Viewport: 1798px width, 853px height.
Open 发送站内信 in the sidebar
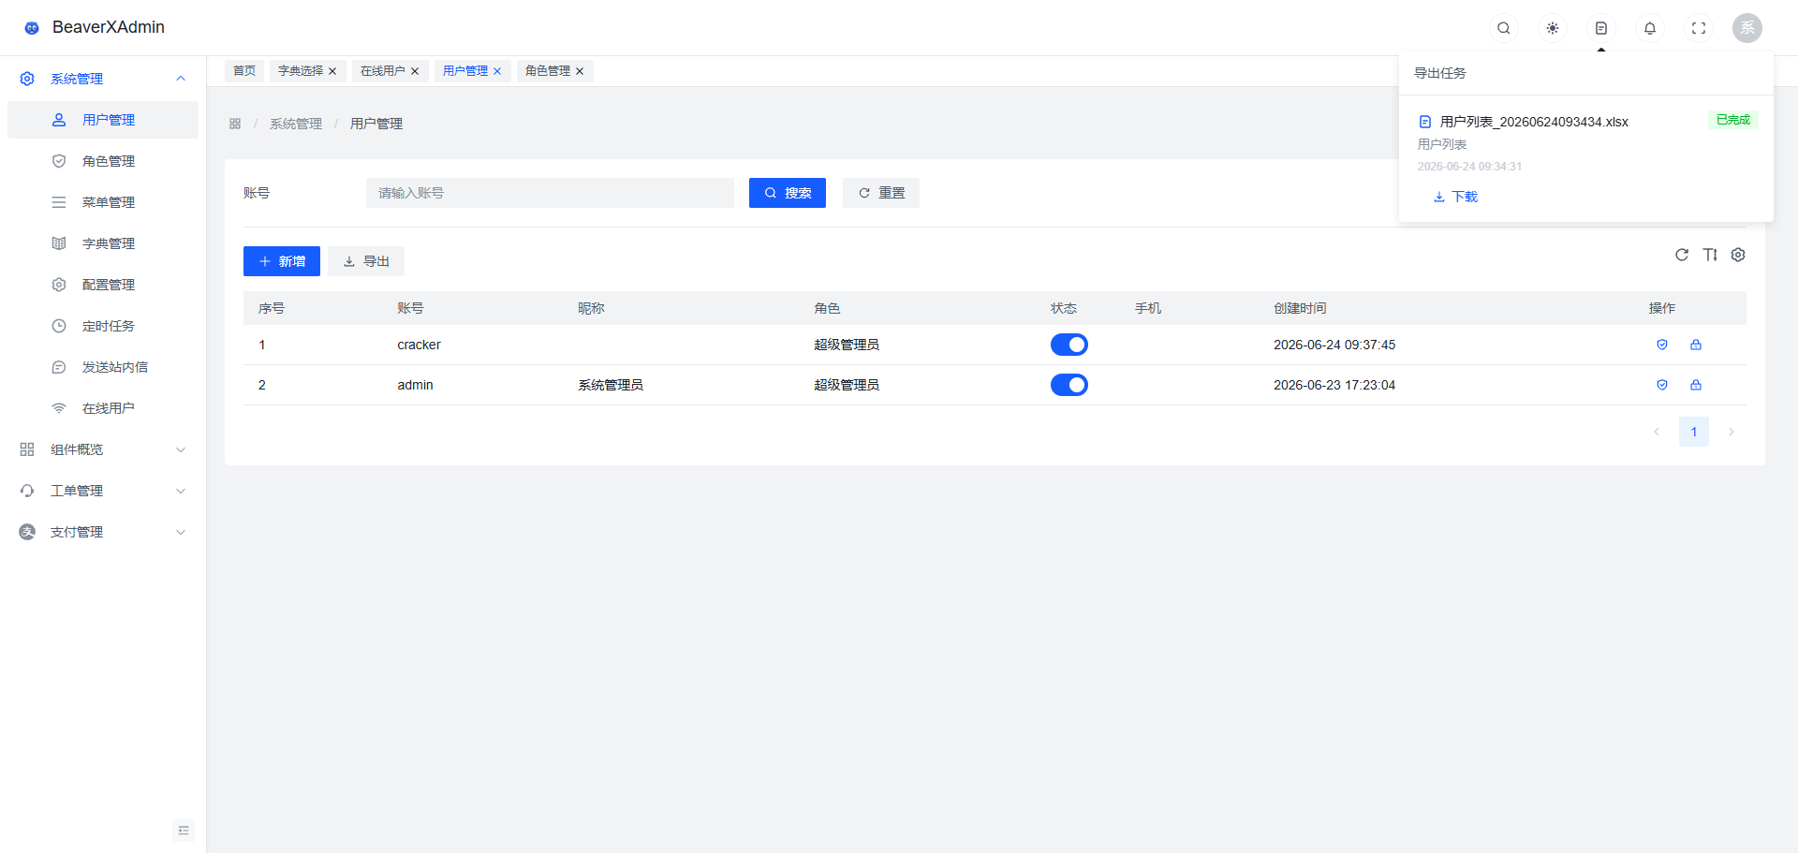click(x=103, y=367)
